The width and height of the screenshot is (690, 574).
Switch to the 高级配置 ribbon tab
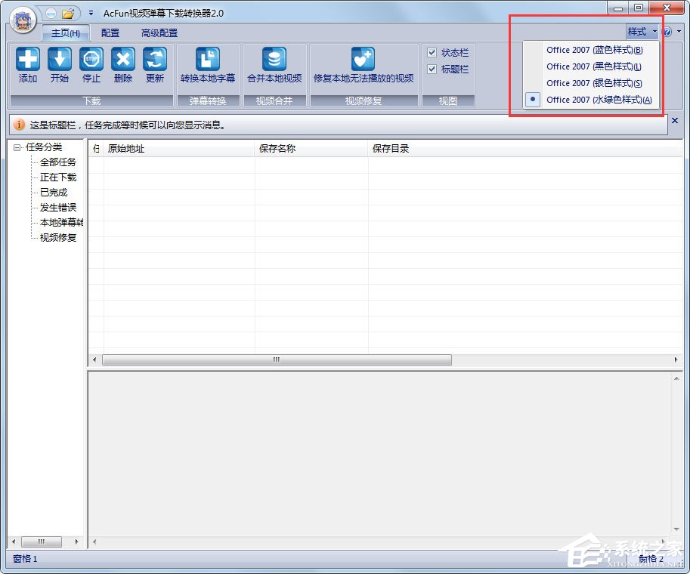click(x=159, y=33)
